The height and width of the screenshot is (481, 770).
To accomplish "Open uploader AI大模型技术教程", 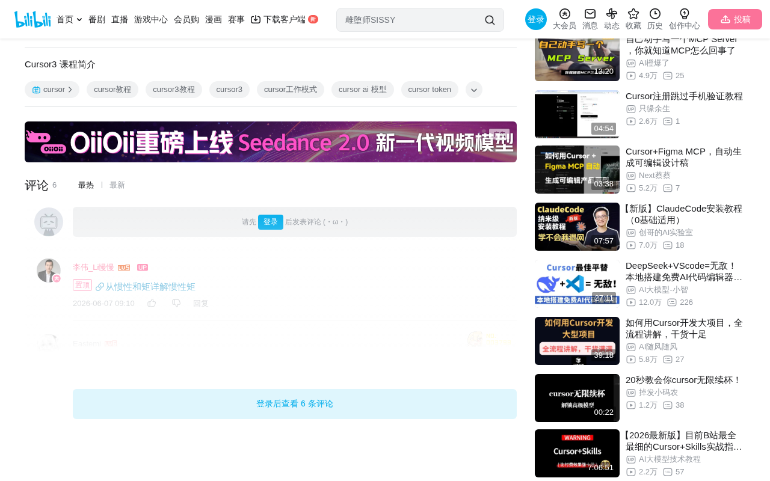I will [670, 459].
